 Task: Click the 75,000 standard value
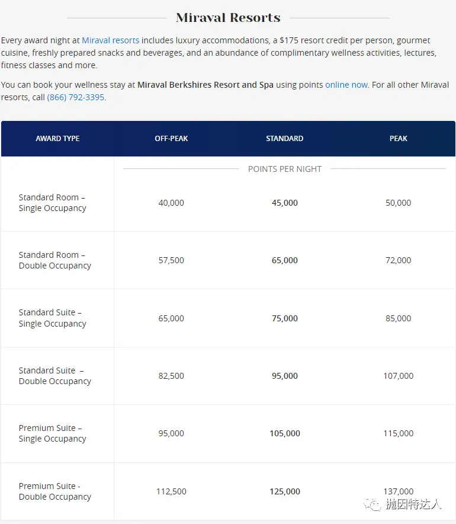coord(285,318)
